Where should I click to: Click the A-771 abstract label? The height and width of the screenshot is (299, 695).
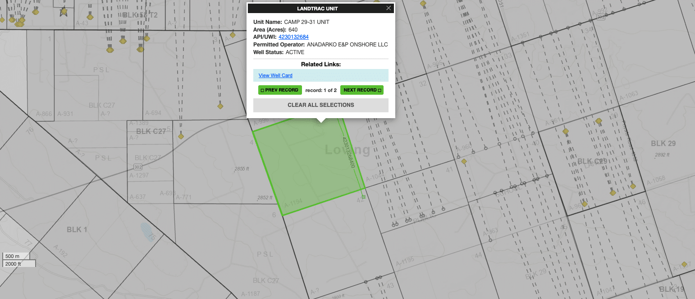click(x=184, y=197)
